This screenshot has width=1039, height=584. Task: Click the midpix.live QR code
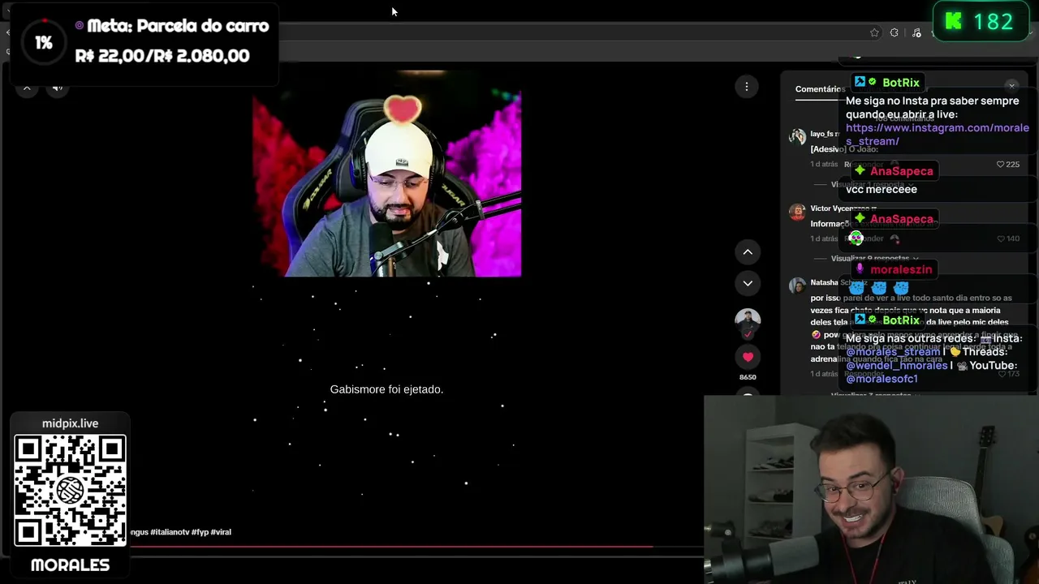pos(70,491)
